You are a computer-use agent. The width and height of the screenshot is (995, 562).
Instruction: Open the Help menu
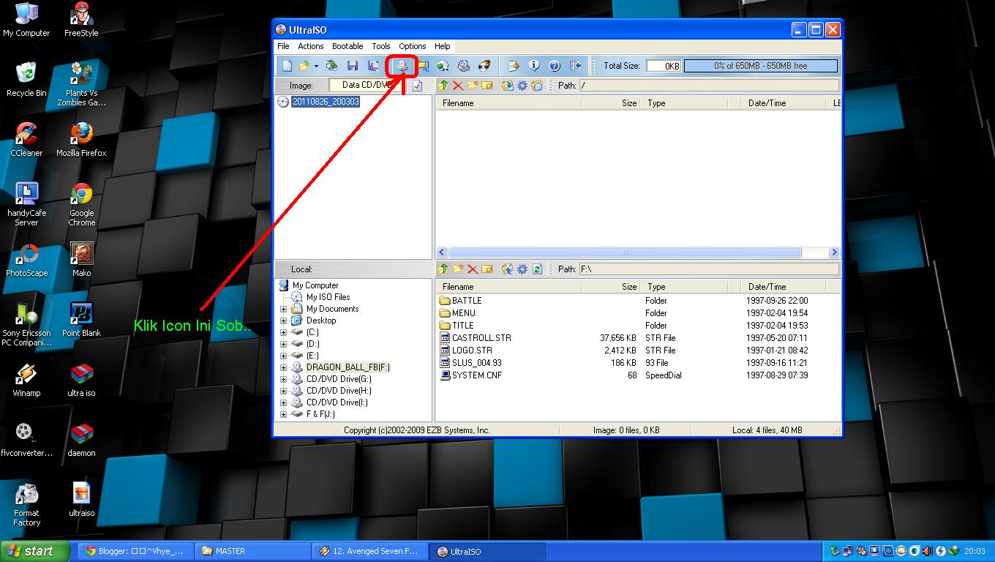point(443,46)
